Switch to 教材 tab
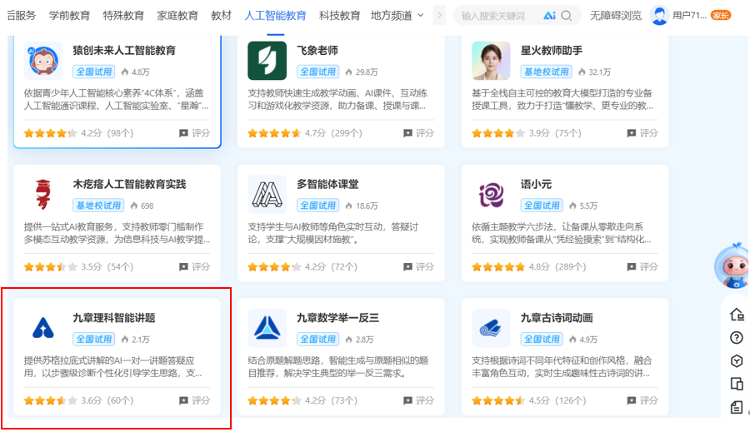The height and width of the screenshot is (432, 750). [221, 16]
